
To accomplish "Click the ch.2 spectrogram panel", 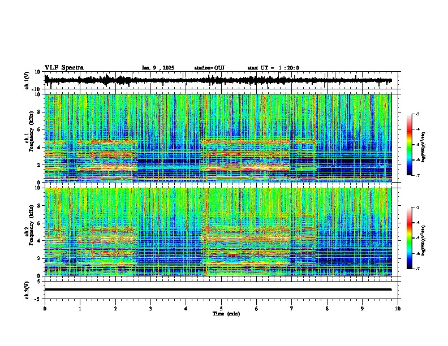I will pyautogui.click(x=218, y=232).
